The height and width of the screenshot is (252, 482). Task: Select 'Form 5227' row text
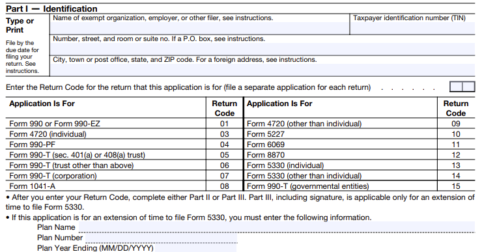click(x=266, y=134)
